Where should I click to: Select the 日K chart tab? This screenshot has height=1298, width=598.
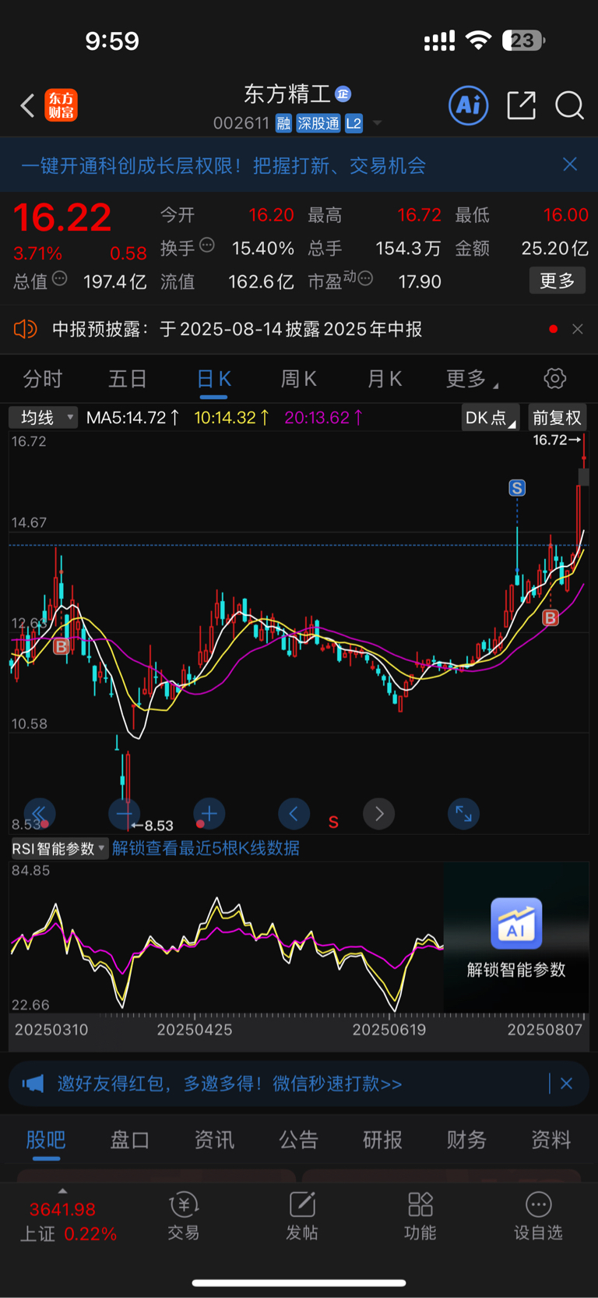214,380
